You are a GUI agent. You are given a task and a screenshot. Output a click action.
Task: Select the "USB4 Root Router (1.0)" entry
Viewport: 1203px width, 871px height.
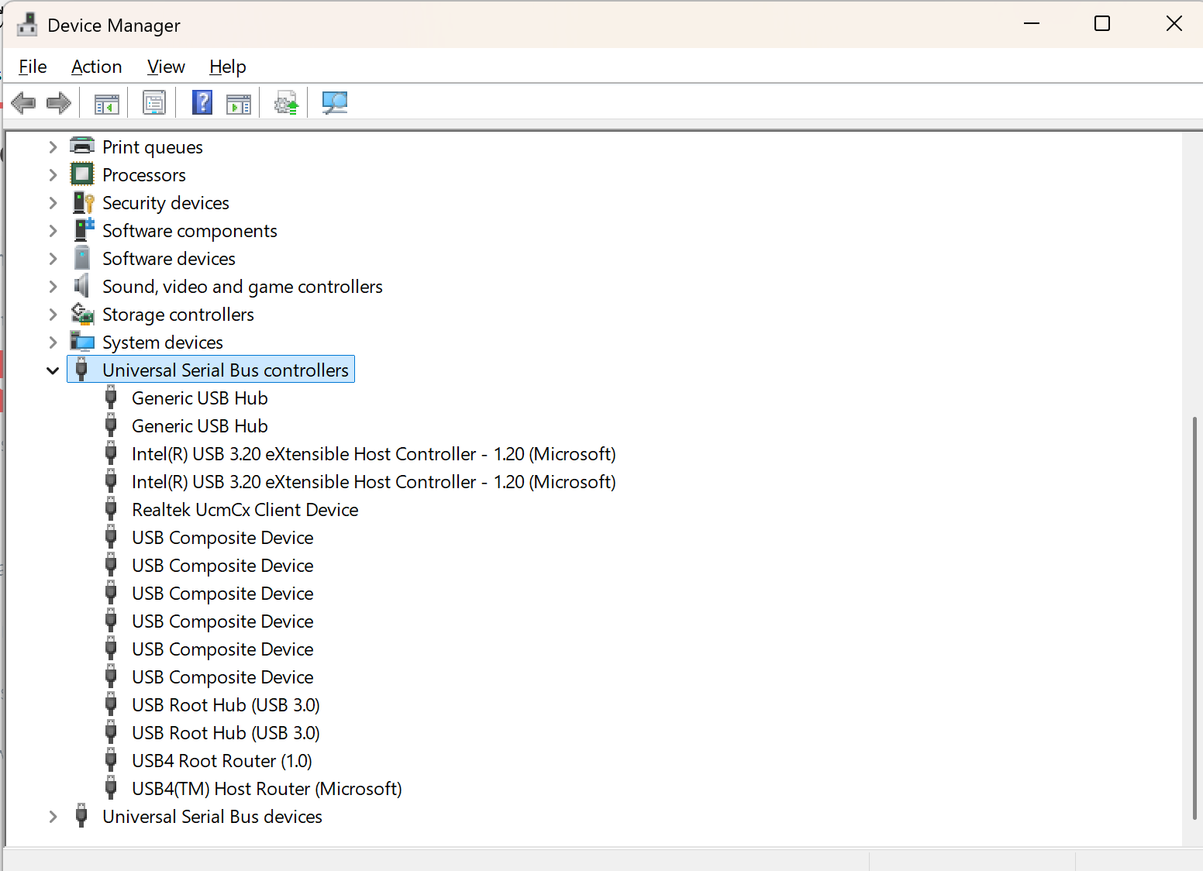pyautogui.click(x=222, y=761)
